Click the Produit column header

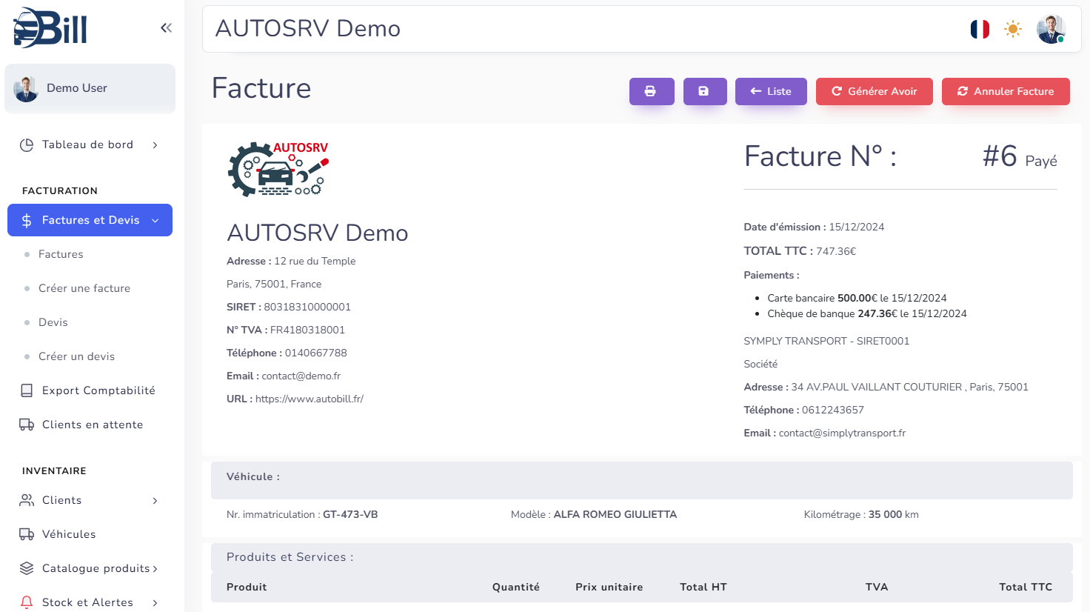pyautogui.click(x=247, y=587)
